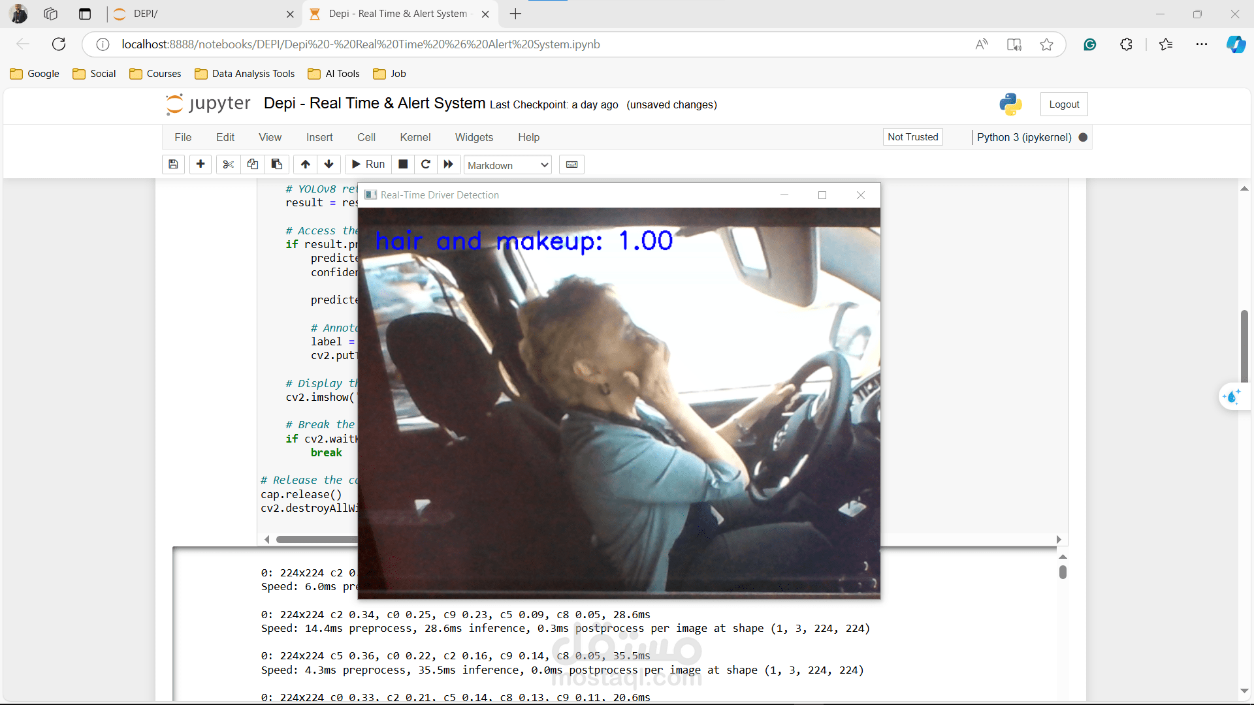Screen dimensions: 1254x705
Task: Cut selected cells with the scissors icon
Action: [x=228, y=164]
